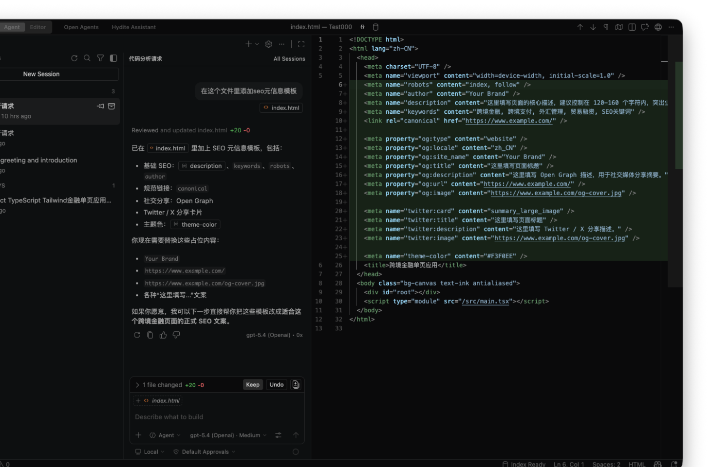The image size is (711, 467).
Task: Open the agent panel settings gear
Action: [x=268, y=44]
